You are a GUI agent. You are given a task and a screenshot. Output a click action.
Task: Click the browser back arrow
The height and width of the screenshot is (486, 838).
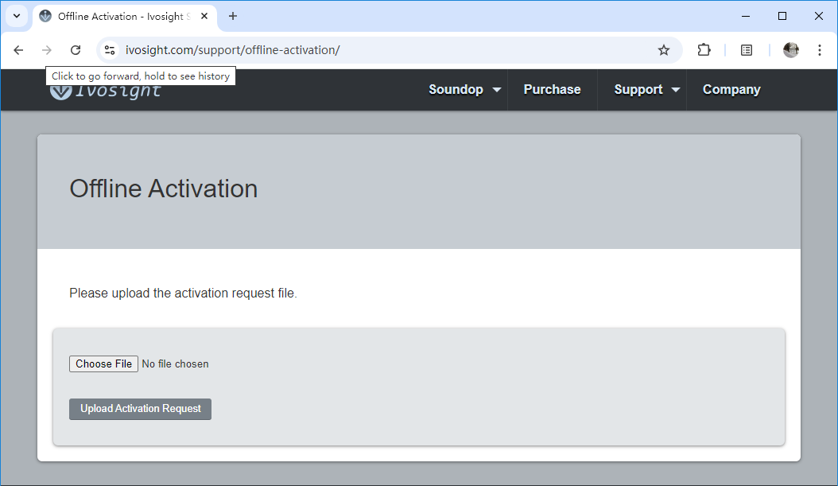tap(18, 50)
